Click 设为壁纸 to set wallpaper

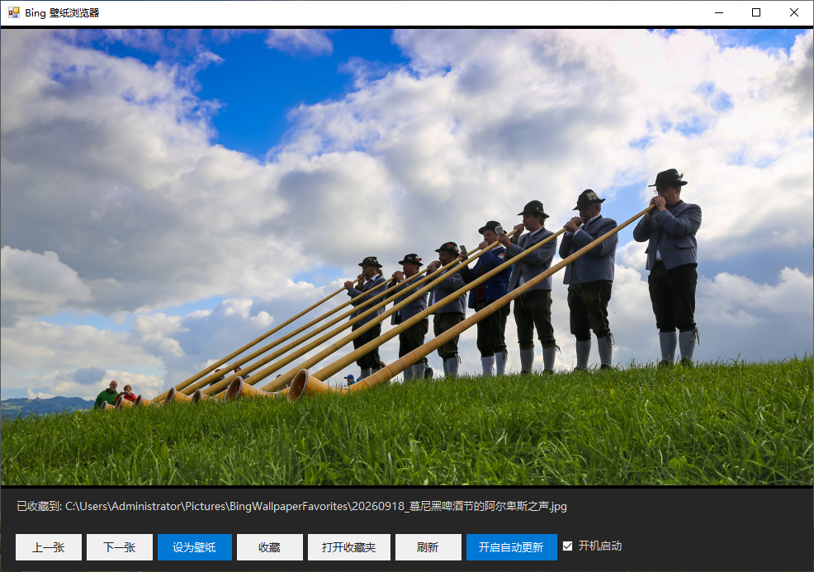pos(195,547)
